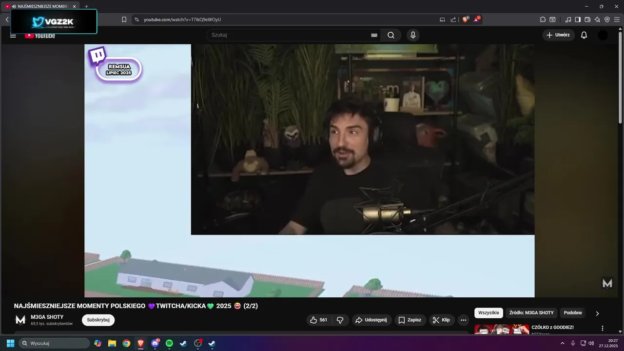
Task: Open the browser main menu icon
Action: (x=617, y=19)
